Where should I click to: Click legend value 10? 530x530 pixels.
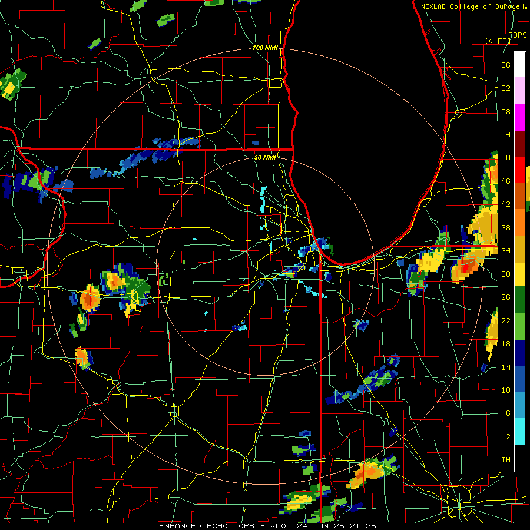(506, 390)
